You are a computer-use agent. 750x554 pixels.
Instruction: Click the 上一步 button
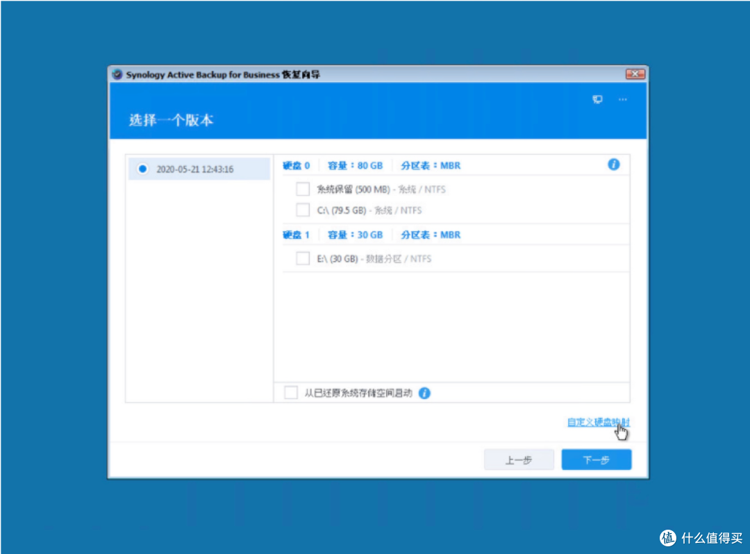[x=519, y=460]
